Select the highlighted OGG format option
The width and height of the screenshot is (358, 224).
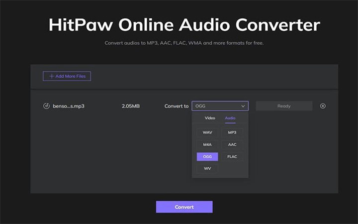point(207,157)
